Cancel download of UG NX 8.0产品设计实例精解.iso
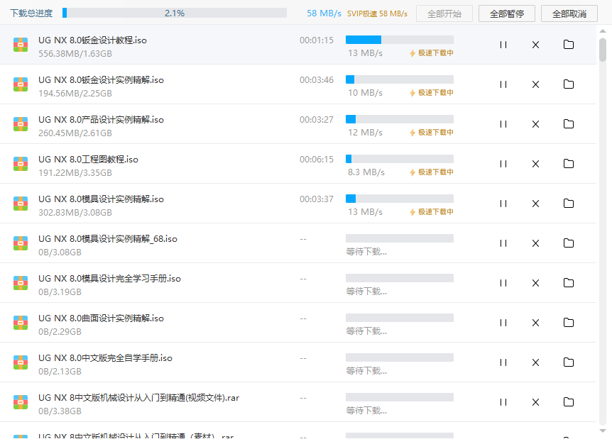This screenshot has width=612, height=444. (x=535, y=124)
